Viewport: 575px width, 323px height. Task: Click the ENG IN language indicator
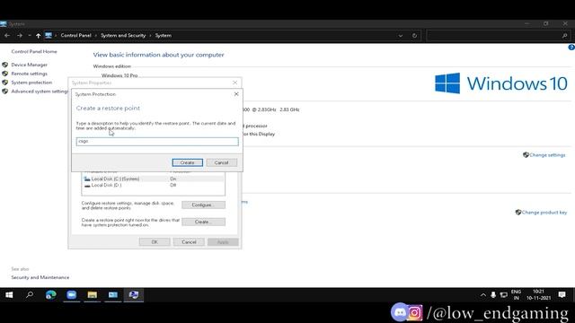point(516,295)
